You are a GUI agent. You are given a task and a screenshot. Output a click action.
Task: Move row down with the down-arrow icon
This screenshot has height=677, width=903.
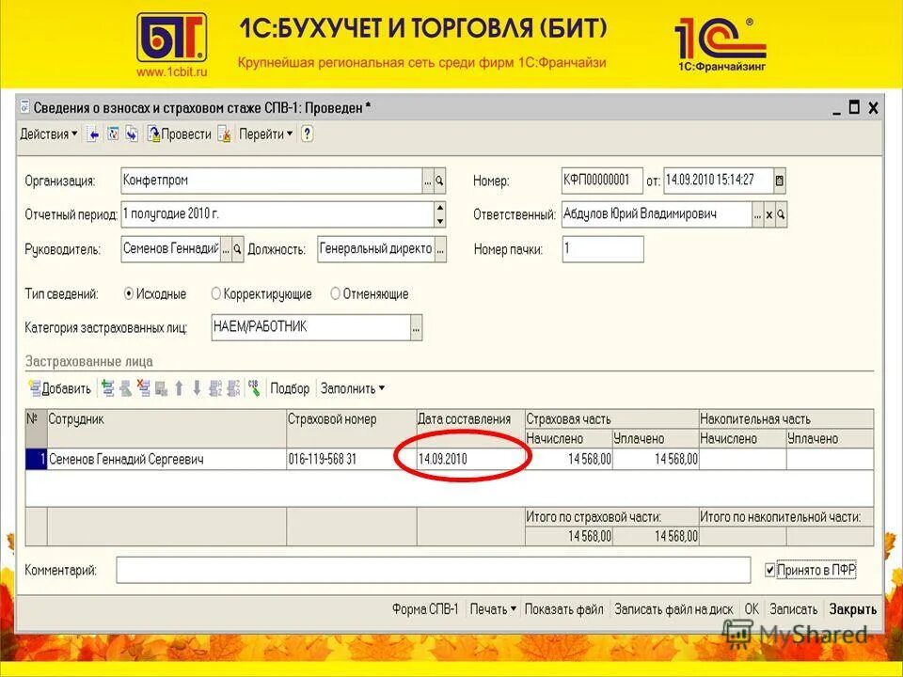[197, 388]
